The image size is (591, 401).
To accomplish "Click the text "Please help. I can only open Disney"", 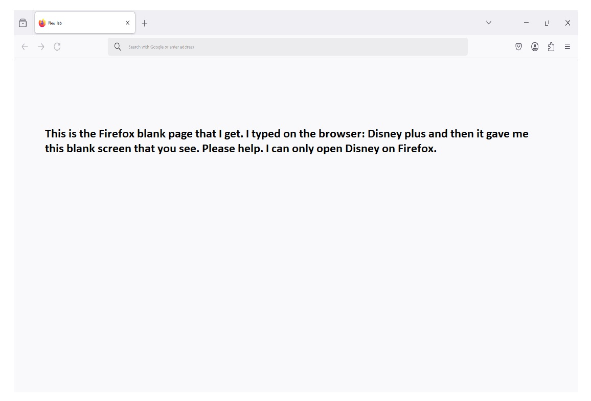I will [290, 148].
